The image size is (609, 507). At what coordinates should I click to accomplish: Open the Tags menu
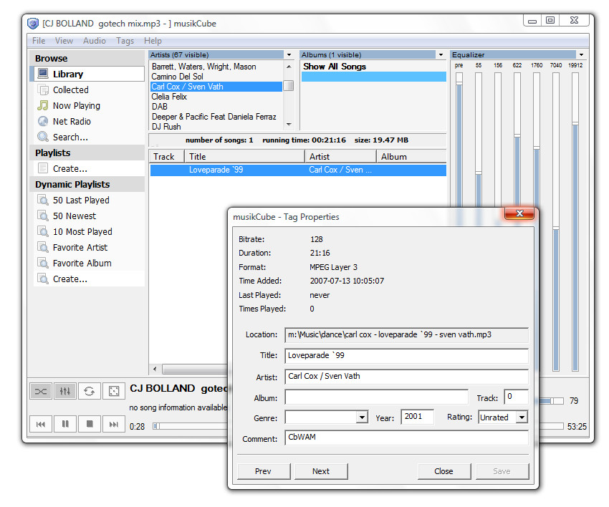(x=125, y=41)
